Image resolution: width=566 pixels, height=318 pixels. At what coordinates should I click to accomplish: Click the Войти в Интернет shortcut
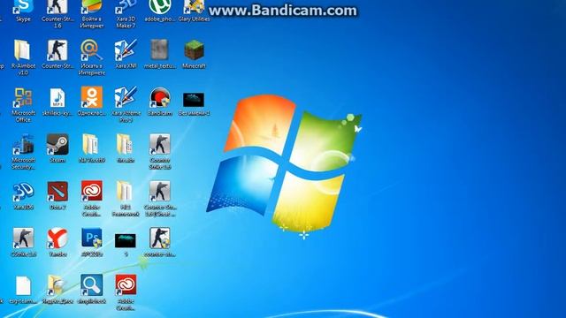tap(92, 14)
